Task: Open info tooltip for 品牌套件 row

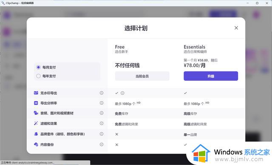Action: coord(102,134)
